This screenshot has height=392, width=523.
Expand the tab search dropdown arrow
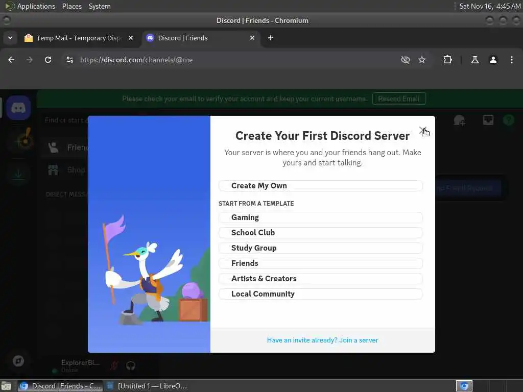tap(10, 38)
